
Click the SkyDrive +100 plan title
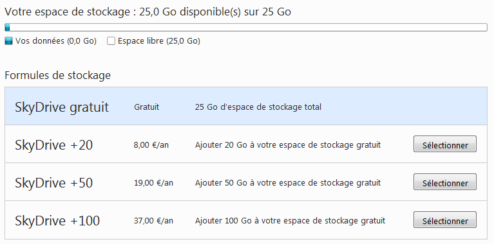pyautogui.click(x=57, y=220)
